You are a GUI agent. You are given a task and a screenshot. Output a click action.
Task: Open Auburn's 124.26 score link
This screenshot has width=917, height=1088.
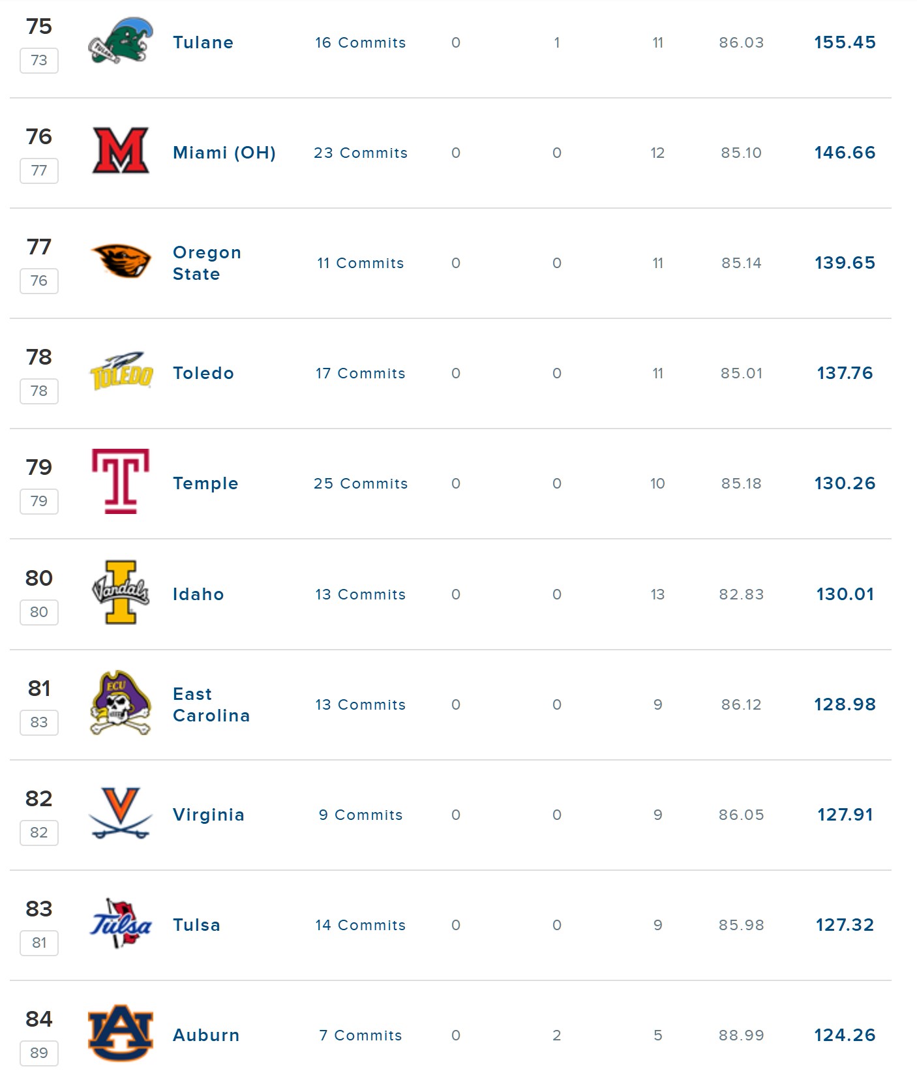845,1035
